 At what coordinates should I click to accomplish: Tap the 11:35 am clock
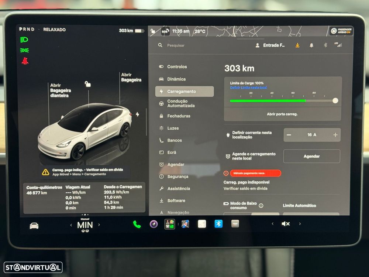pos(181,31)
